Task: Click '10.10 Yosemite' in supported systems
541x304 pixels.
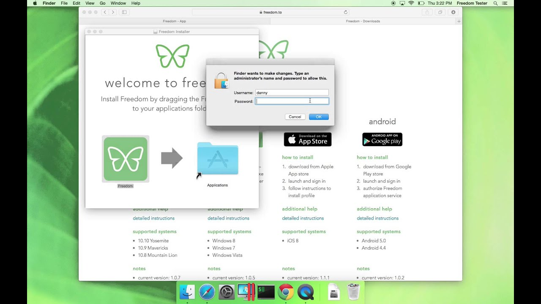Action: [153, 241]
